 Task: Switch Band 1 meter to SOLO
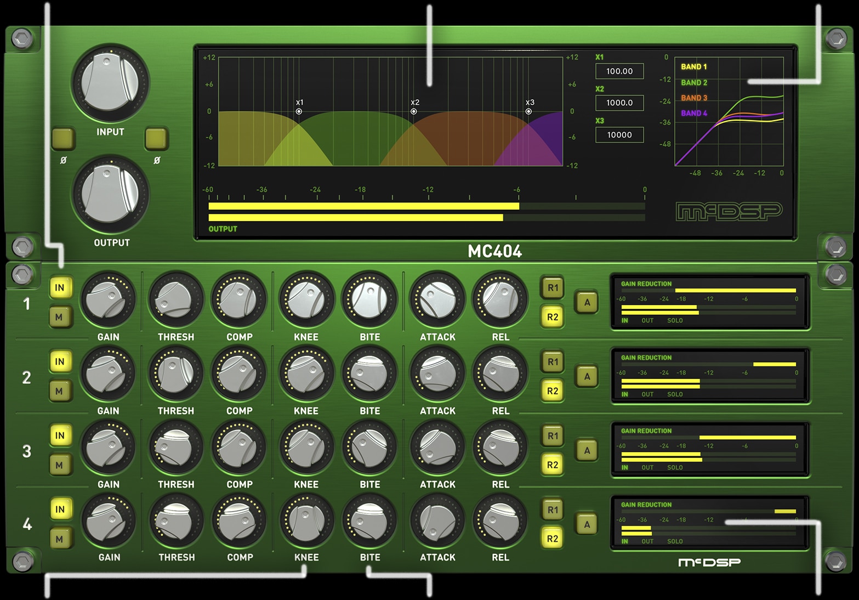pyautogui.click(x=675, y=321)
